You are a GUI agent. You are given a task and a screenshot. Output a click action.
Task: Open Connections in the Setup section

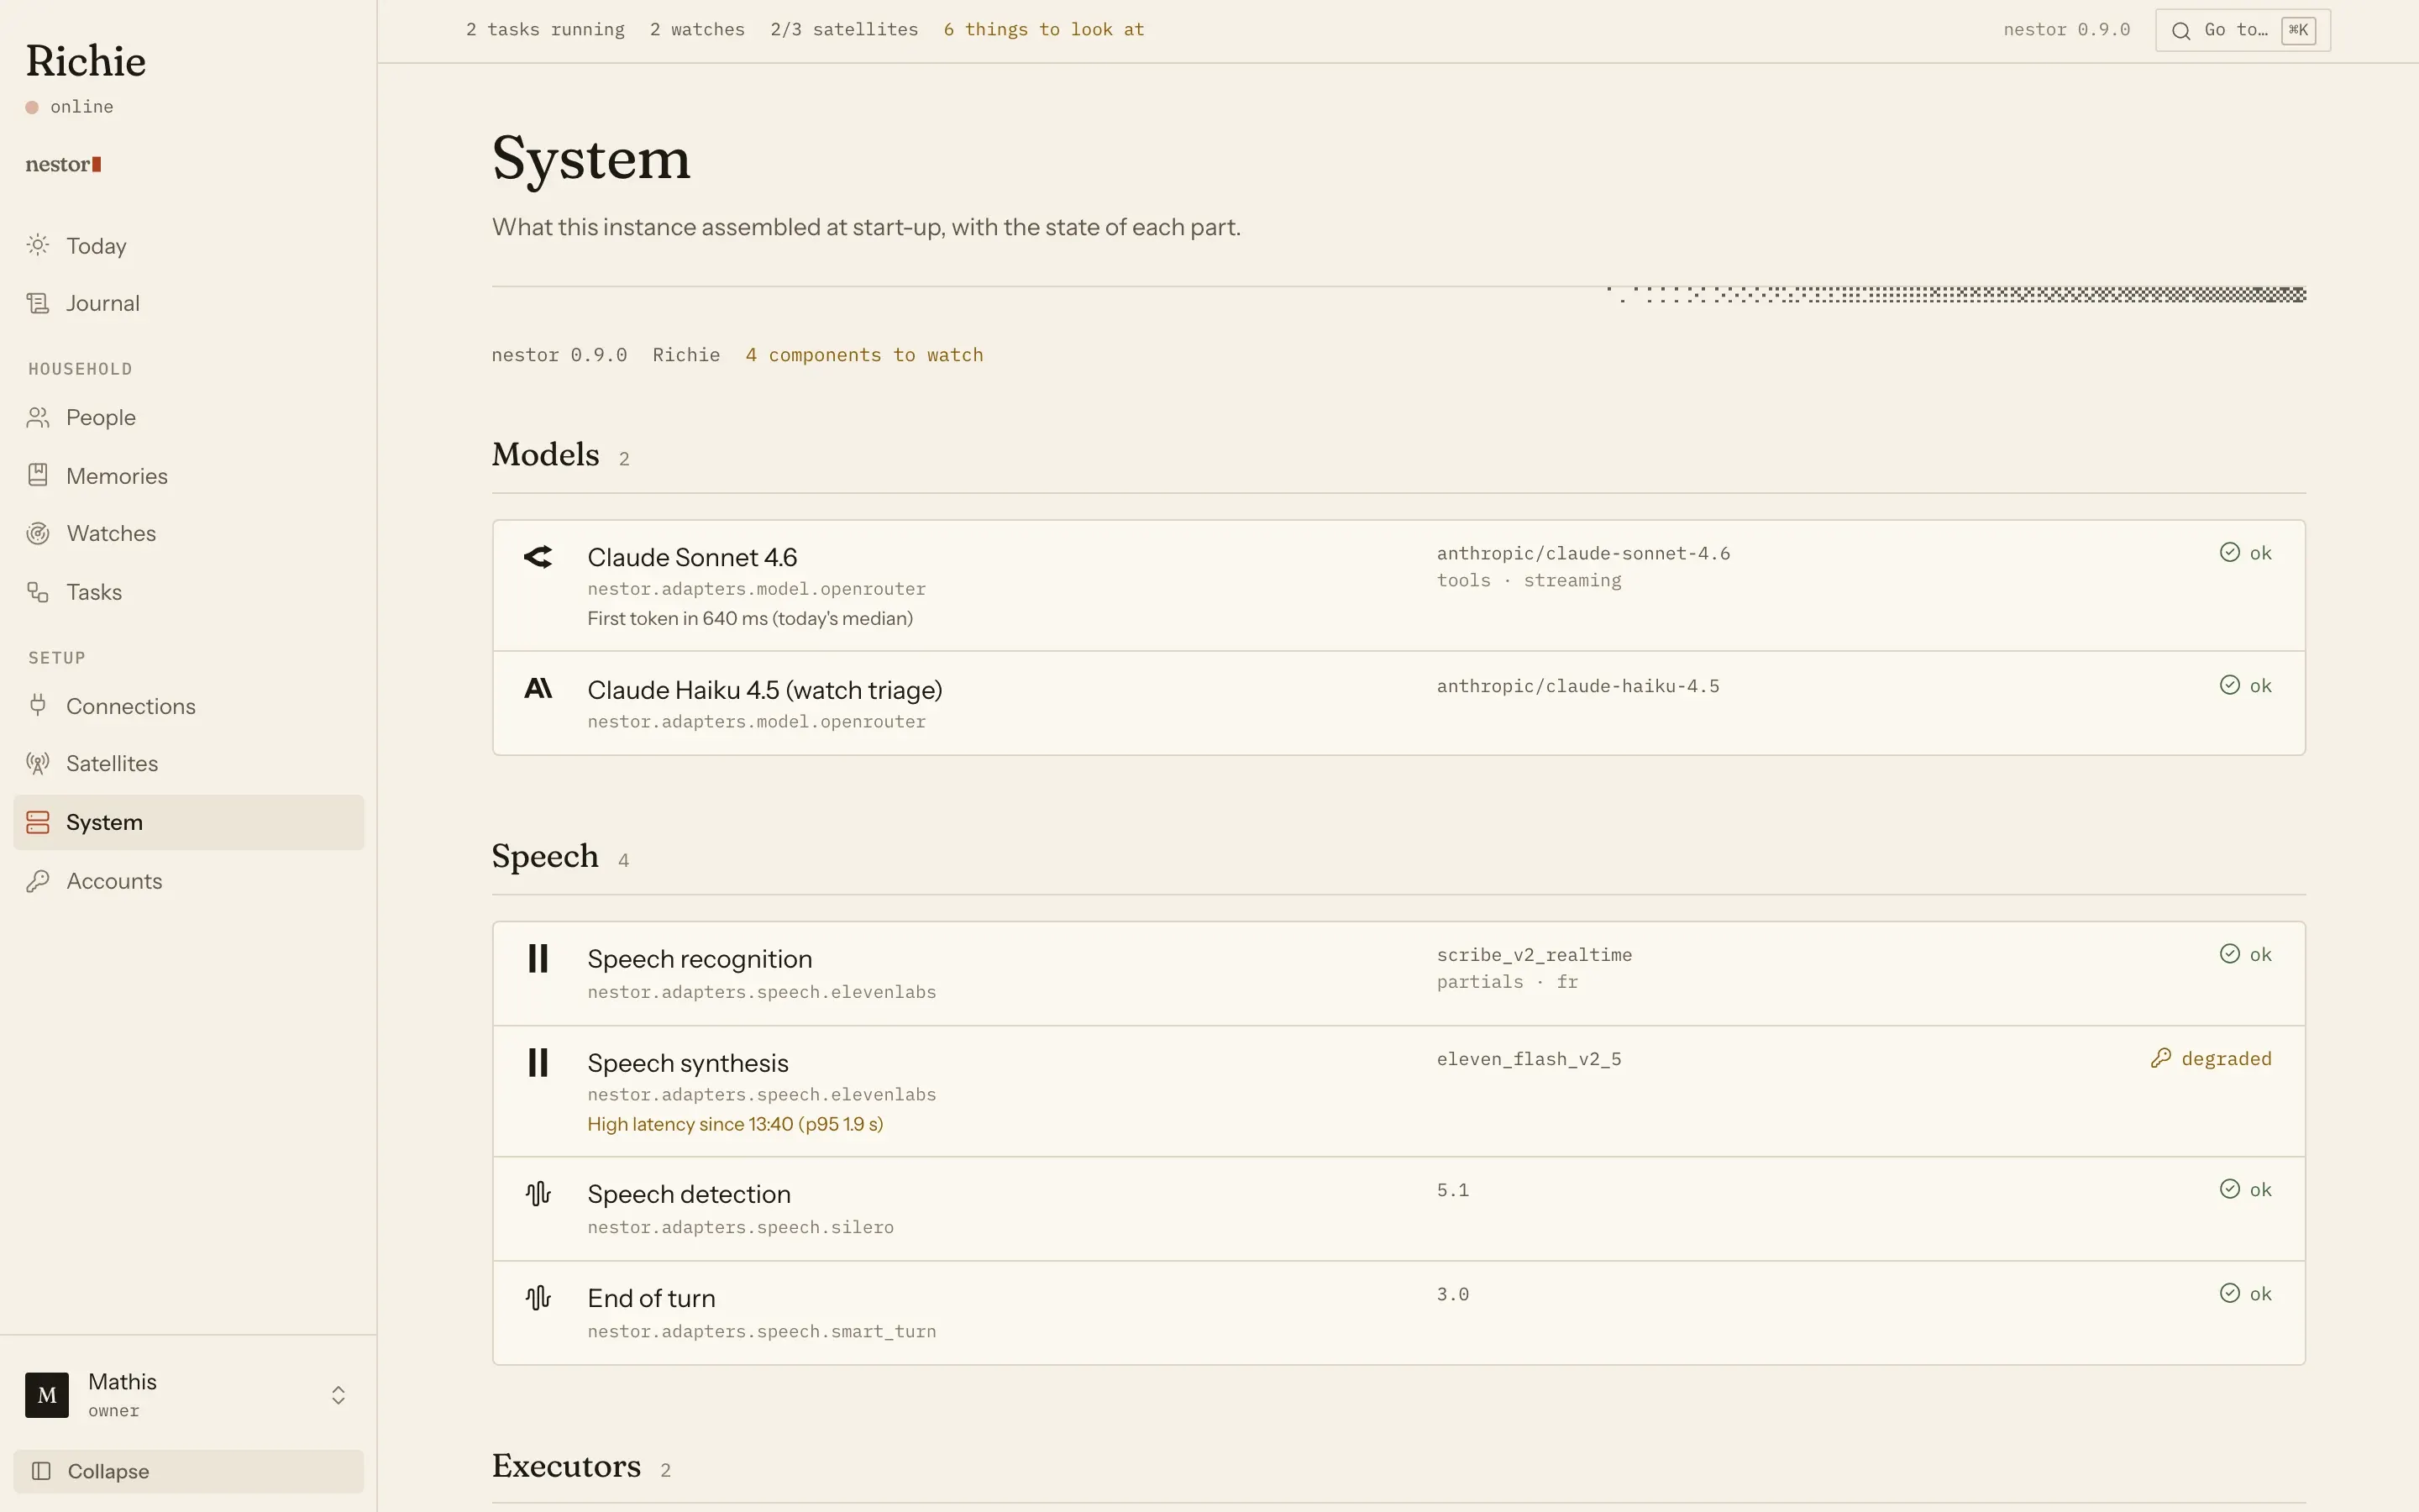[x=131, y=706]
